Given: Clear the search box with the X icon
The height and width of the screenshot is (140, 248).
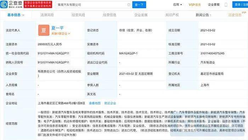Looking at the screenshot, I should [129, 5].
